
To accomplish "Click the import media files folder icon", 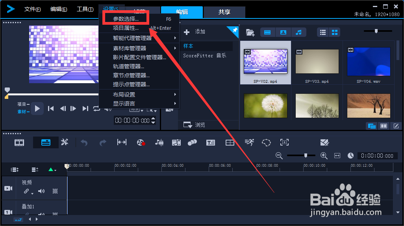I will point(250,32).
